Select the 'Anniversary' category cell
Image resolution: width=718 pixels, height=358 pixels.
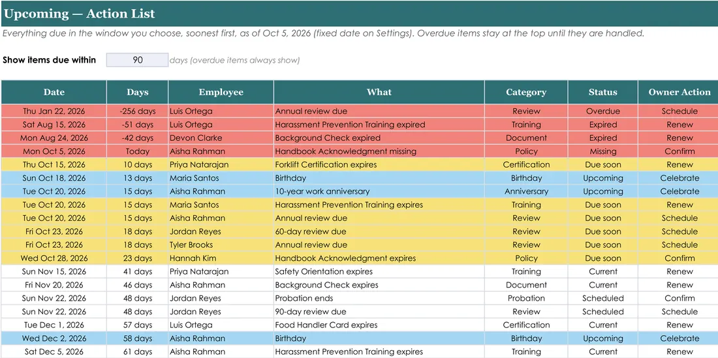pyautogui.click(x=526, y=191)
